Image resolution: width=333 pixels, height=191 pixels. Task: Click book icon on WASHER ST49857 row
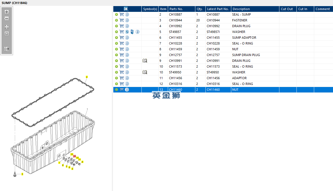[132, 32]
